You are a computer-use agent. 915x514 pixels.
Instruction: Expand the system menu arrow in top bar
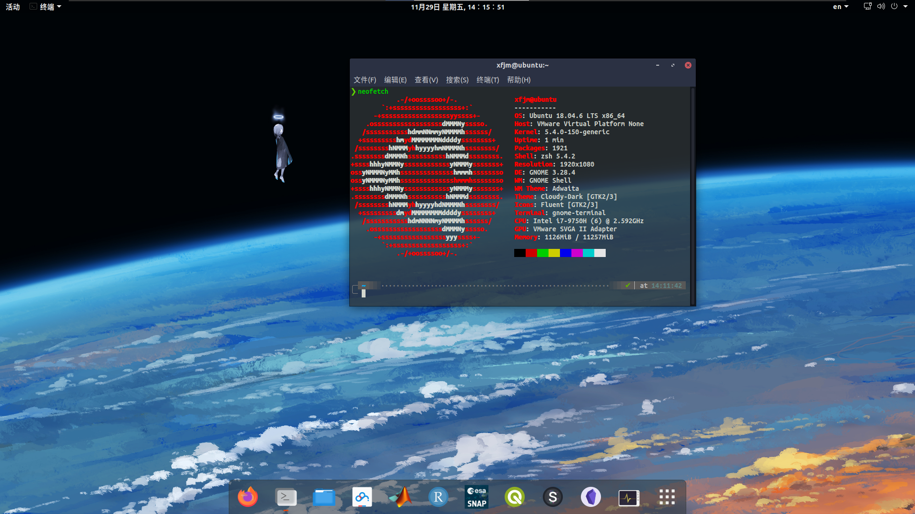(x=905, y=7)
